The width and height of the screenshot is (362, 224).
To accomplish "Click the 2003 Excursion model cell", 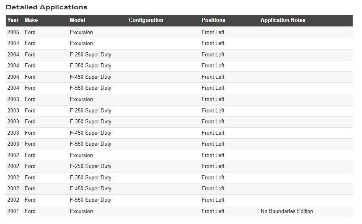I will click(x=81, y=99).
